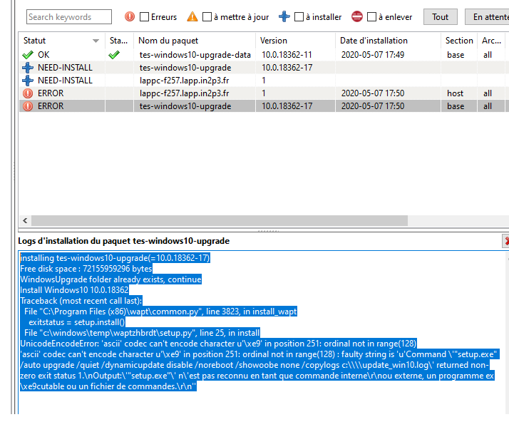Click the blue plus install filter icon
Image resolution: width=509 pixels, height=422 pixels.
pos(284,16)
